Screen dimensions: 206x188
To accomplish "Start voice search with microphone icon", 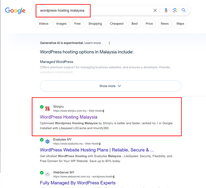I will pos(166,10).
